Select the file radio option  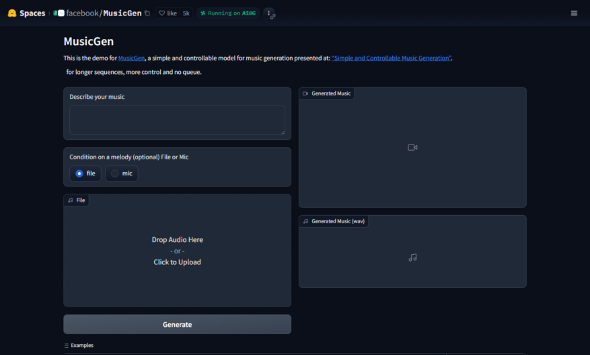(85, 173)
